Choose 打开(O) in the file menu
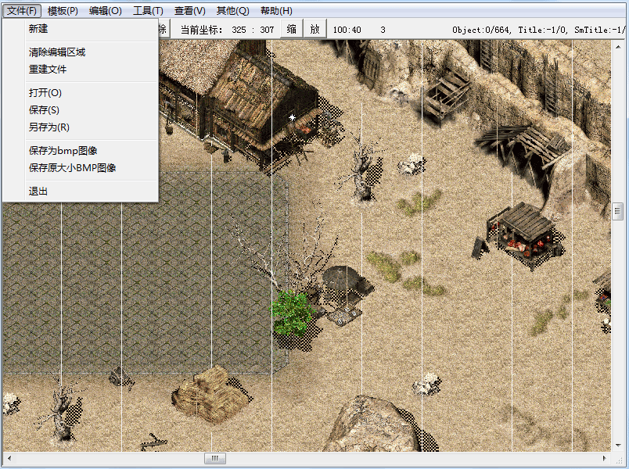 point(81,93)
